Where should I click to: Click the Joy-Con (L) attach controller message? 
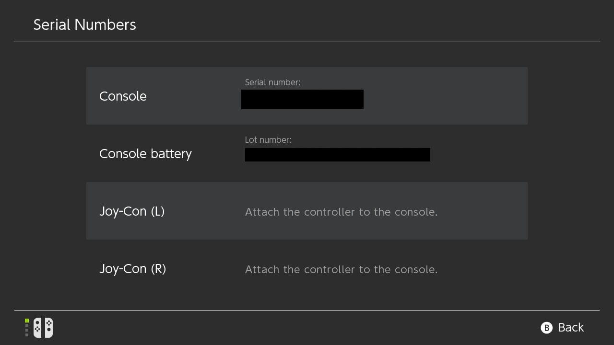(341, 212)
